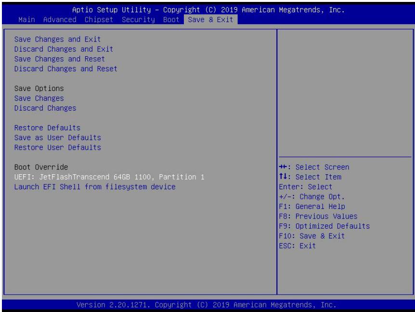Select Save Changes and Exit
This screenshot has width=415, height=312.
click(x=57, y=39)
